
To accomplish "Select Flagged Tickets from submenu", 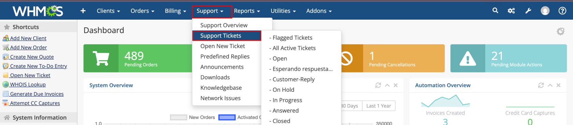I will point(291,38).
